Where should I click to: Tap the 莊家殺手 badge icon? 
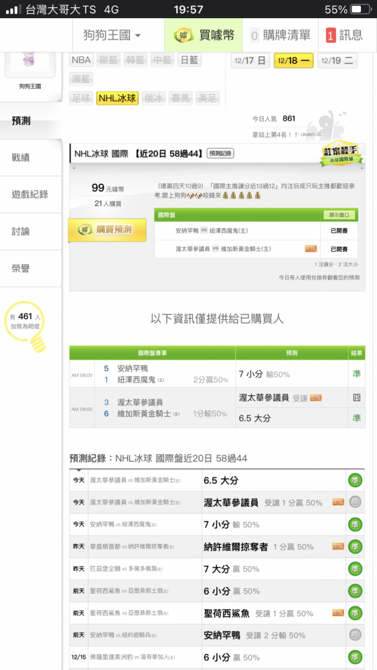[x=341, y=154]
